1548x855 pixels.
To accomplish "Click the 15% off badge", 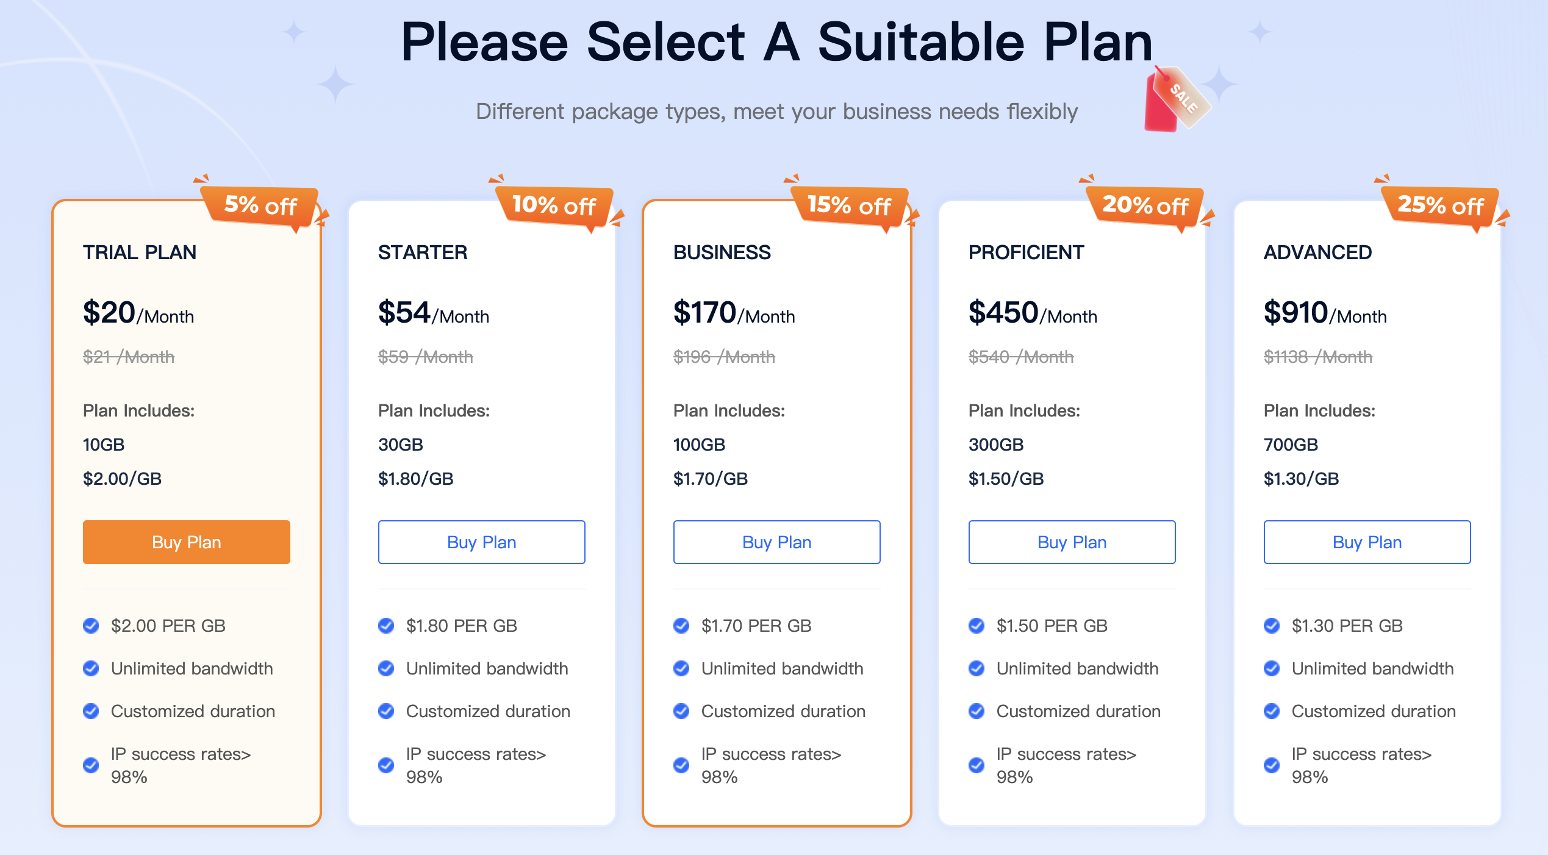I will (x=849, y=206).
